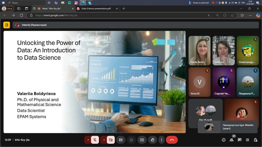This screenshot has height=147, width=262.
Task: Open Edge workspaces icon
Action: point(19,8)
